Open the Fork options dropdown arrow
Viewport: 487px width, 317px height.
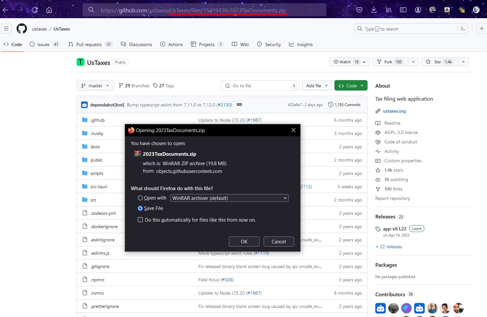[x=413, y=62]
